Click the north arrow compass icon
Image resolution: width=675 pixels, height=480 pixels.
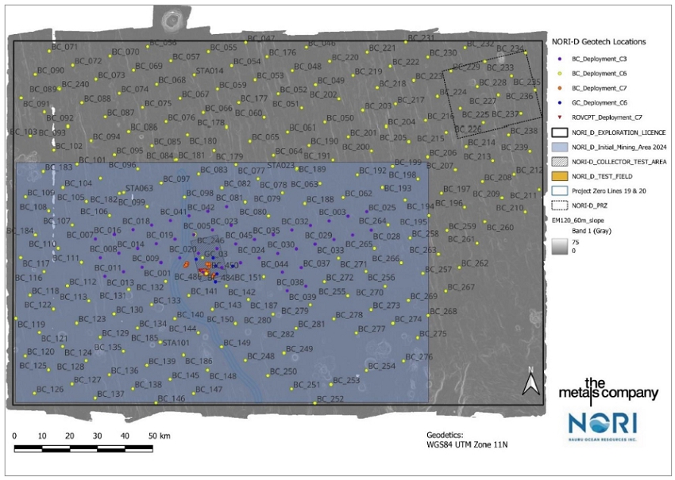pos(530,382)
